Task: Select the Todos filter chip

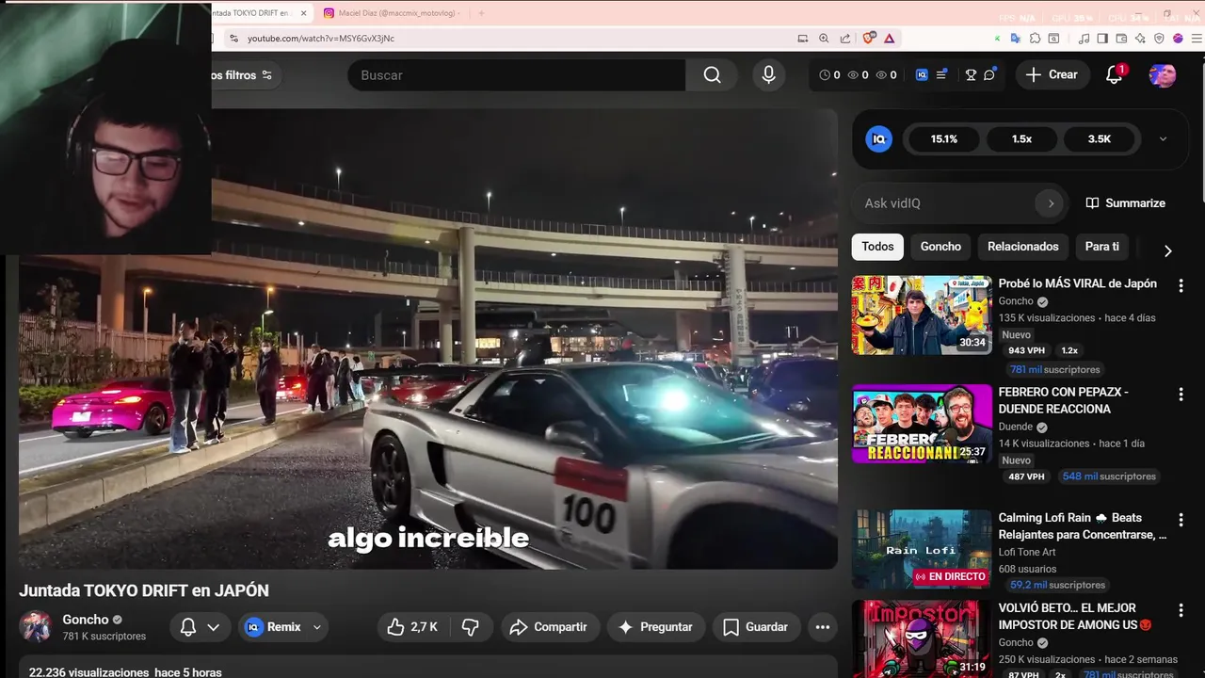Action: pyautogui.click(x=877, y=247)
